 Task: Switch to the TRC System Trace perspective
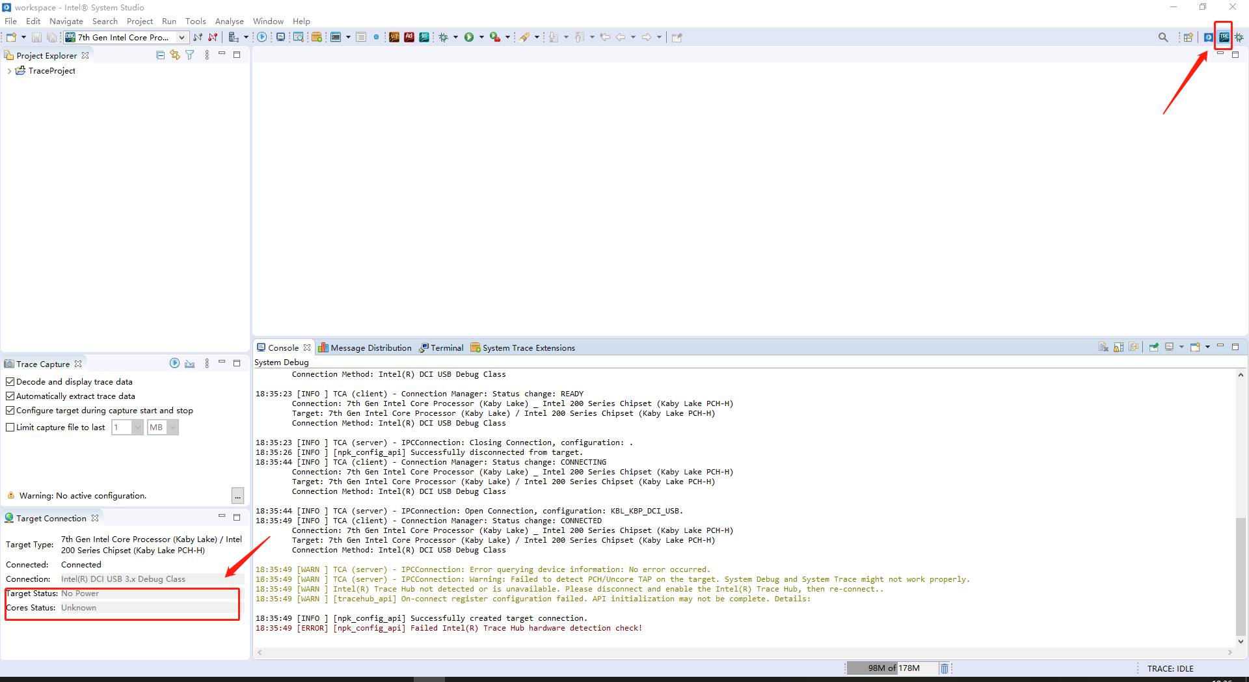(1224, 37)
